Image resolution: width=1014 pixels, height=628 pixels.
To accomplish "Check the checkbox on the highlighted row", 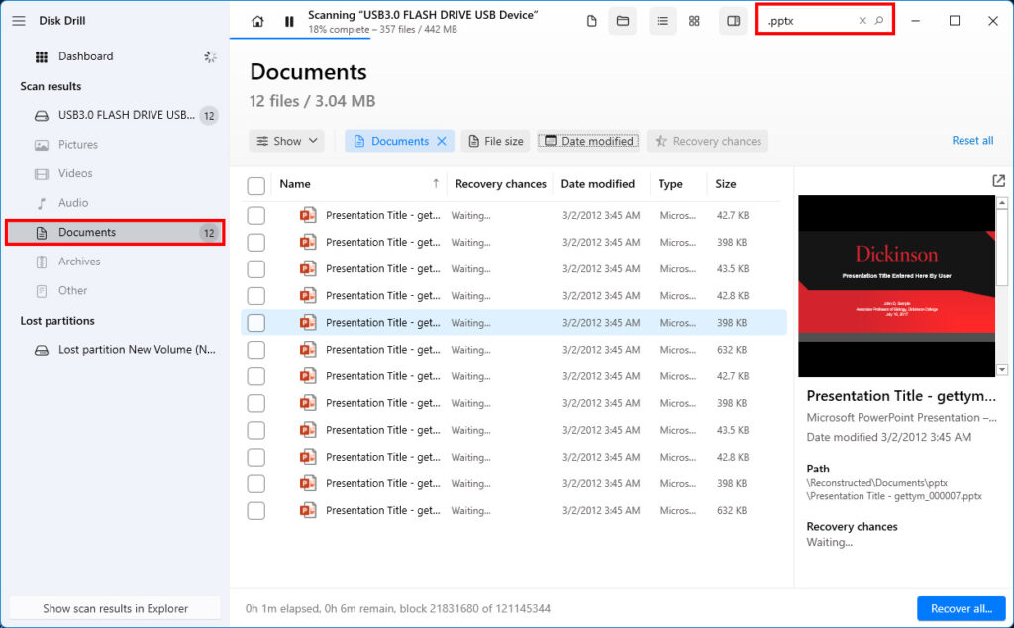I will [x=255, y=322].
